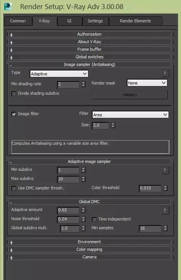The width and height of the screenshot is (181, 280).
Task: Switch to the V-Ray tab
Action: (44, 21)
